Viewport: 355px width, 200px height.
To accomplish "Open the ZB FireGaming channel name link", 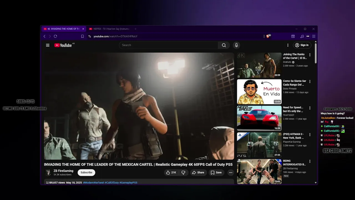I will pyautogui.click(x=63, y=171).
